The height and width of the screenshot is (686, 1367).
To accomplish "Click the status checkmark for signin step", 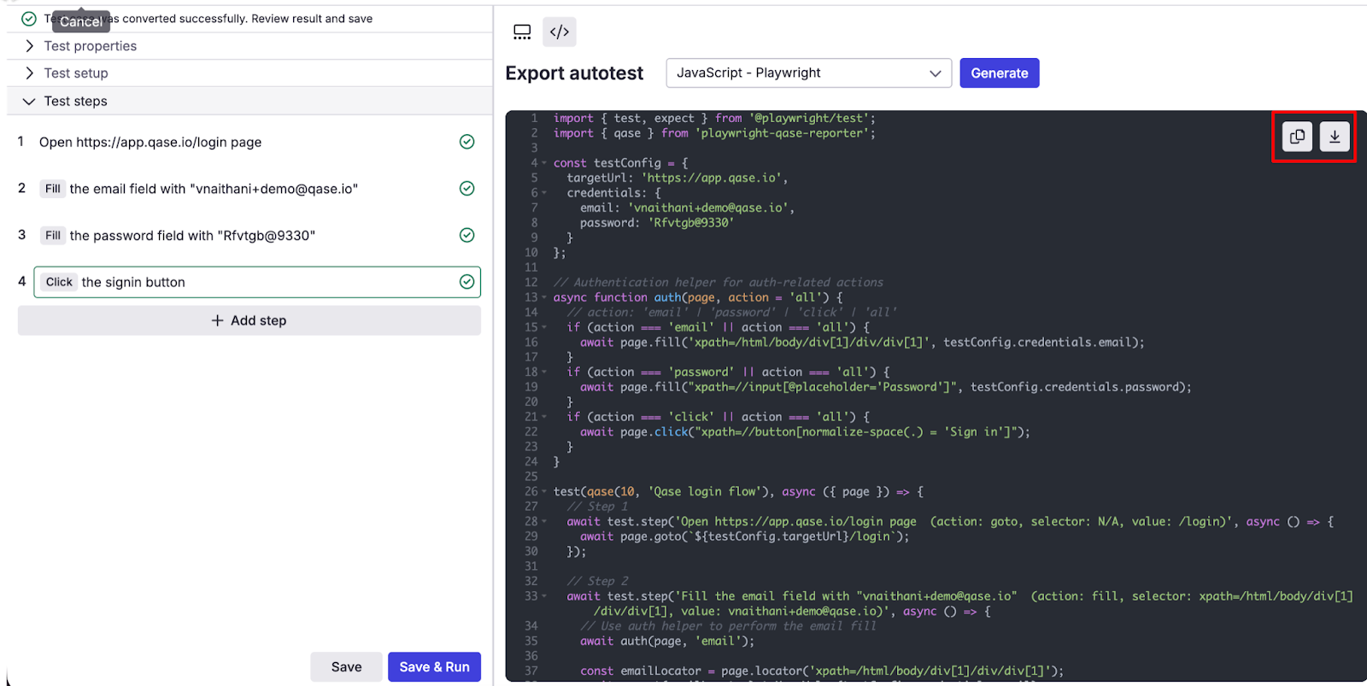I will point(466,282).
